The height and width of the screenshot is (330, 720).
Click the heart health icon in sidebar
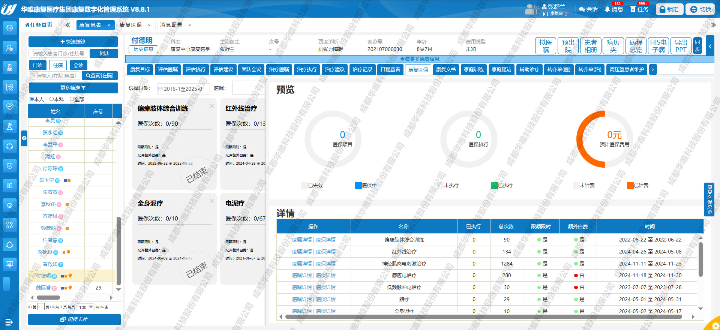click(x=10, y=106)
